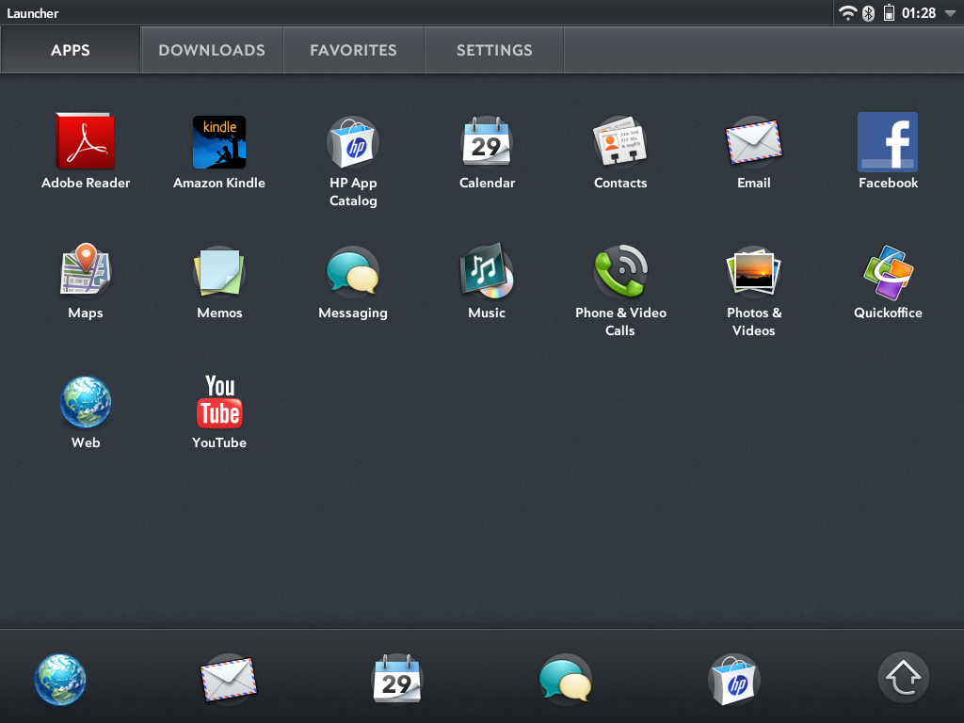Screen dimensions: 964x723
Task: Open the Photos & Videos app
Action: coord(754,271)
